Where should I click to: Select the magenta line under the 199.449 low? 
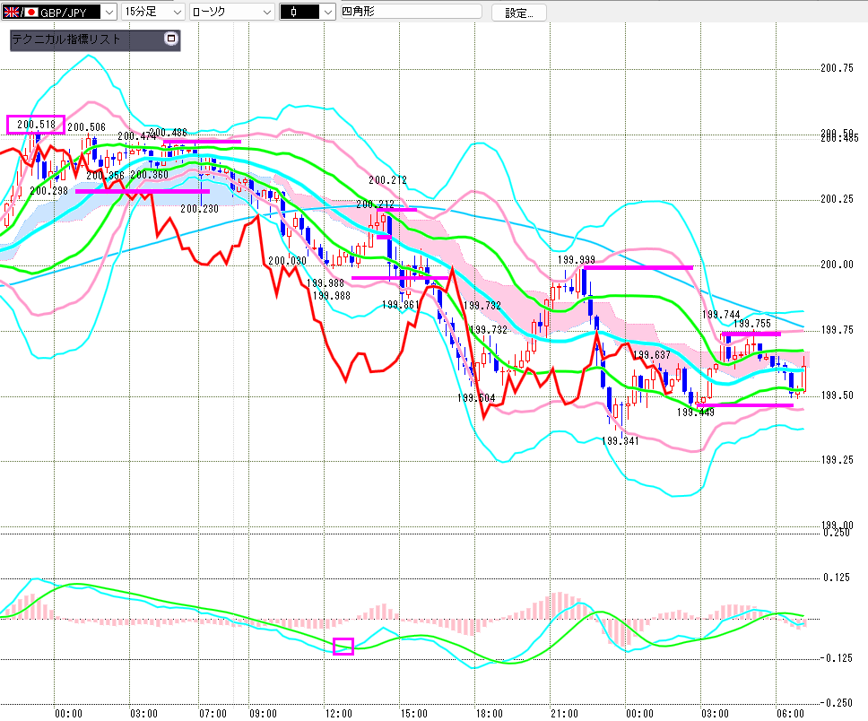tap(746, 405)
